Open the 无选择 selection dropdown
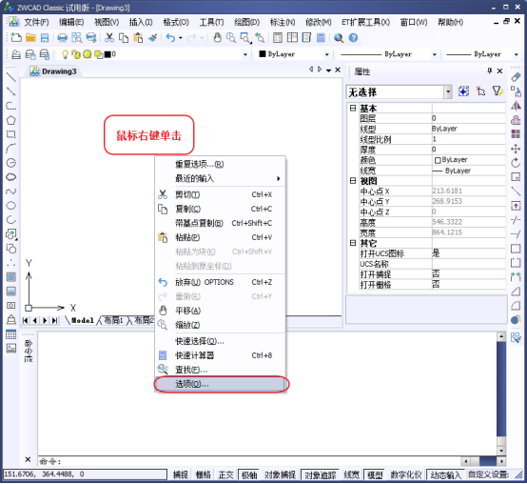 [448, 91]
